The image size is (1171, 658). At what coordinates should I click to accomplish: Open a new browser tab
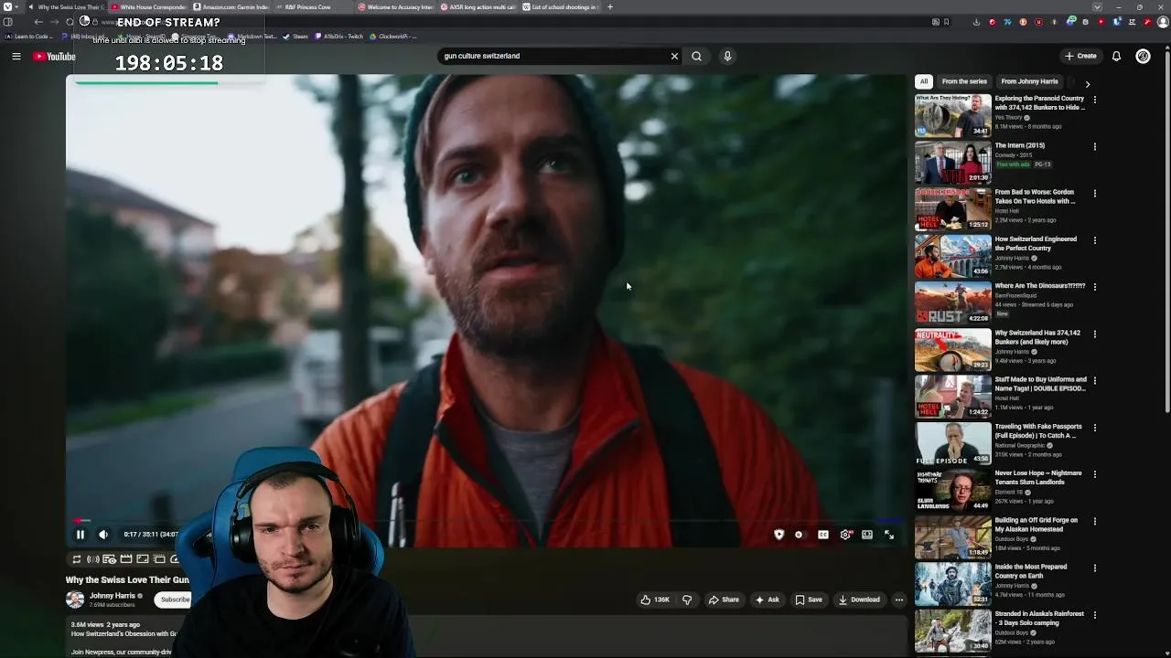(610, 7)
